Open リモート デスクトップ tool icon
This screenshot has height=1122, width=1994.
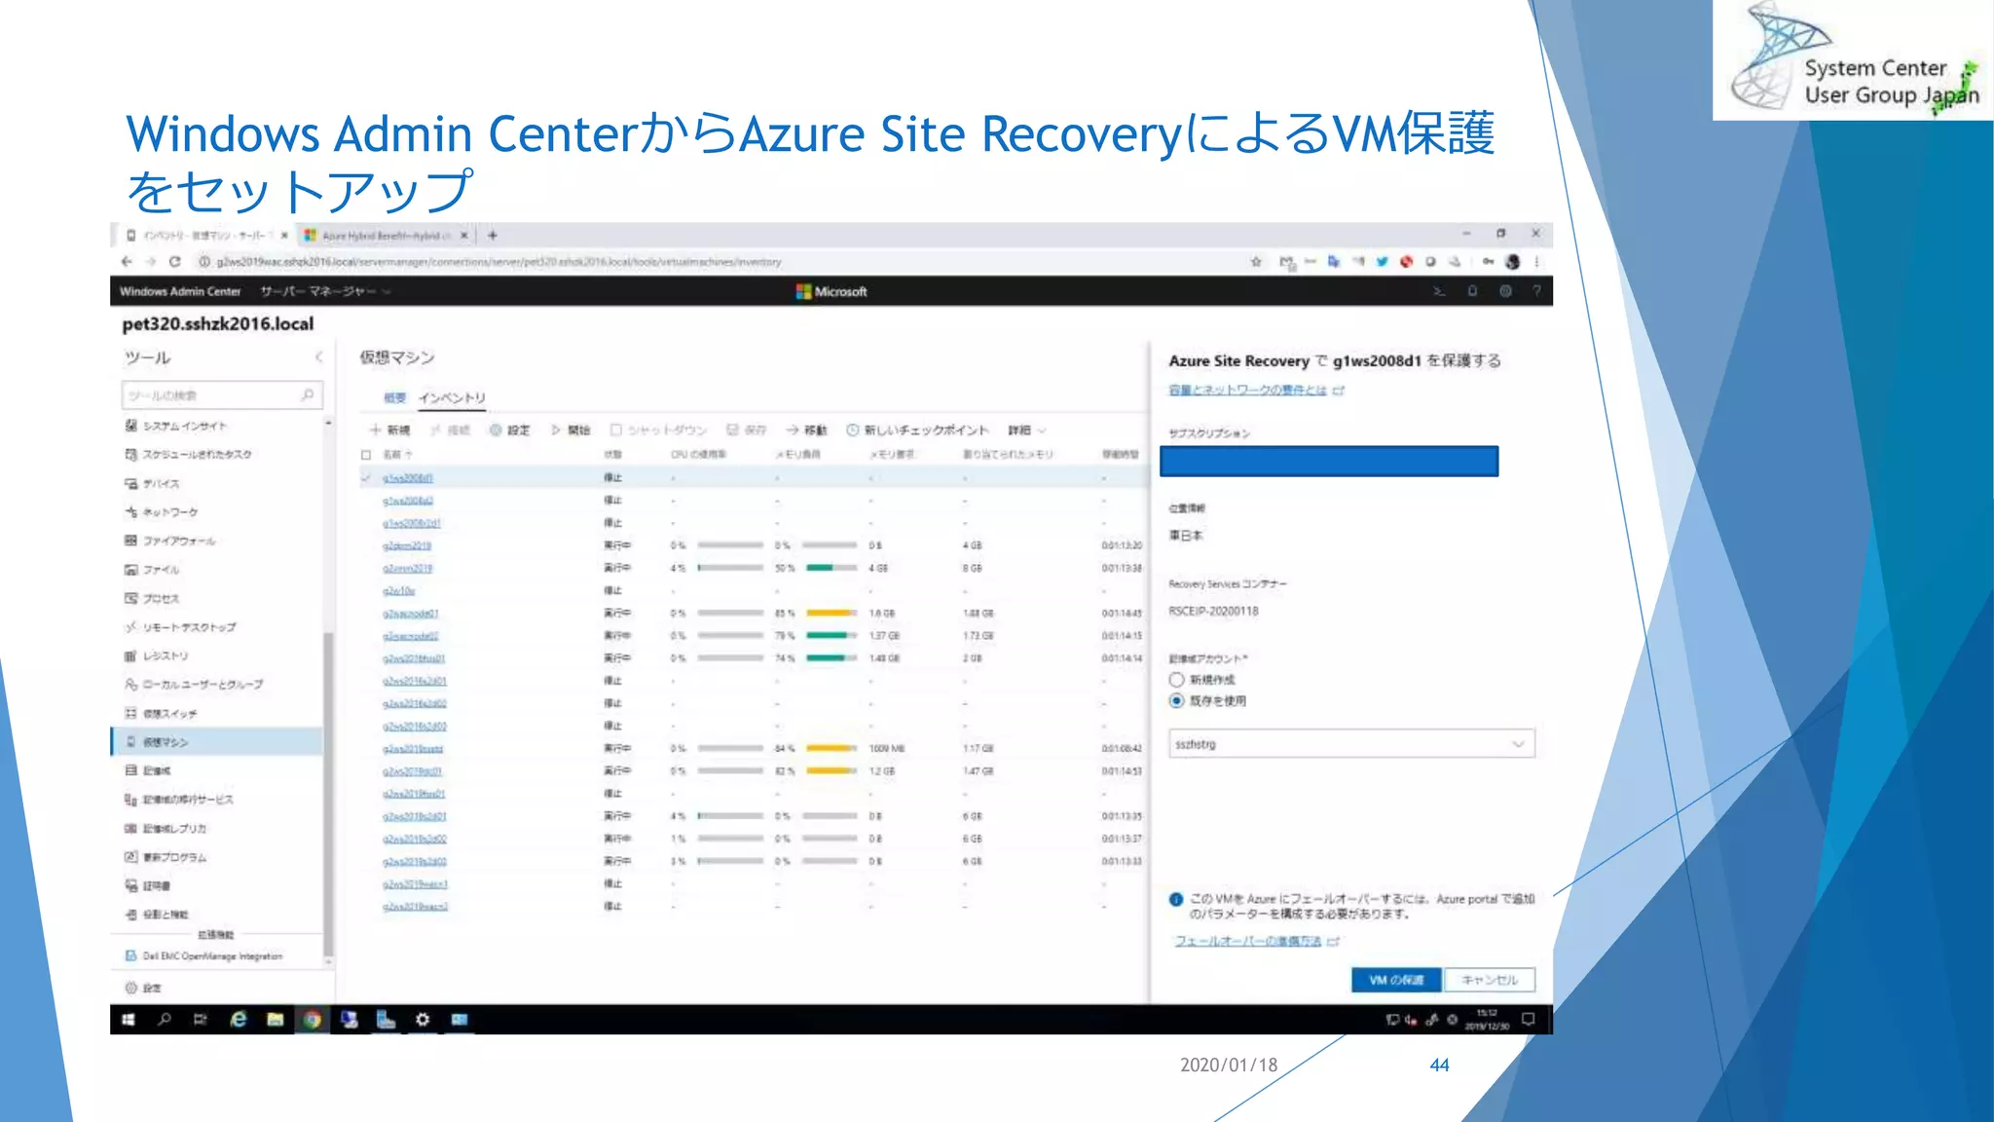pyautogui.click(x=130, y=626)
